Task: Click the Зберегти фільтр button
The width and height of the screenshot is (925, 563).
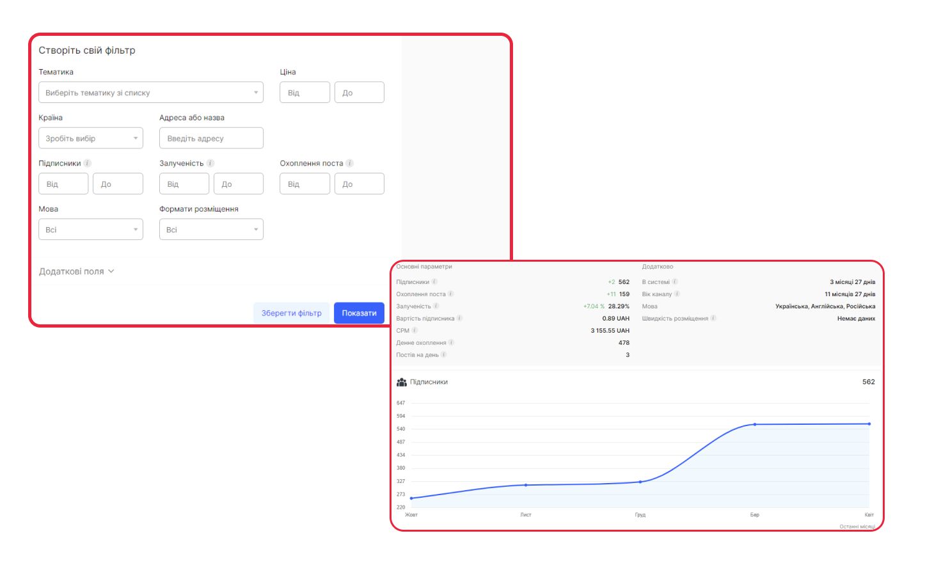Action: point(292,313)
